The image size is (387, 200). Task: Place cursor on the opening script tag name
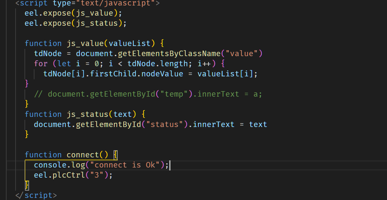34,3
